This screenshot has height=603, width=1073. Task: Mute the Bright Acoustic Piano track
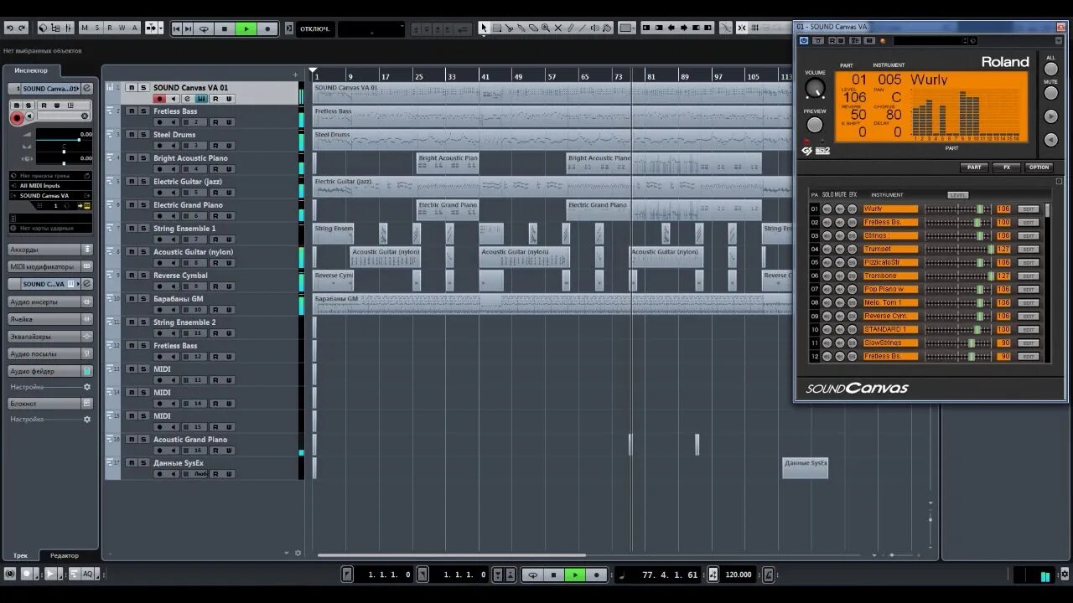(131, 157)
